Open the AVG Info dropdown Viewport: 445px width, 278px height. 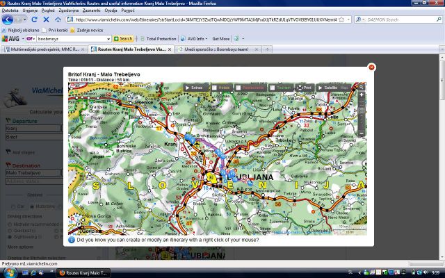(195, 39)
